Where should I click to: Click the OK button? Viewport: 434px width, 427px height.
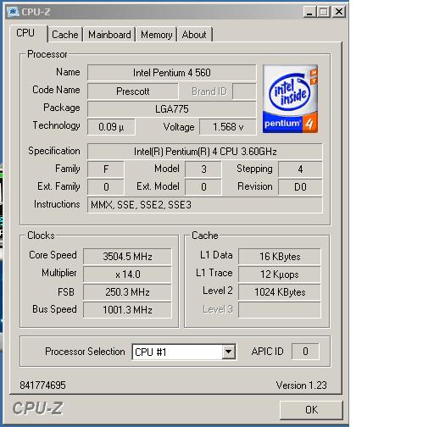[x=311, y=410]
